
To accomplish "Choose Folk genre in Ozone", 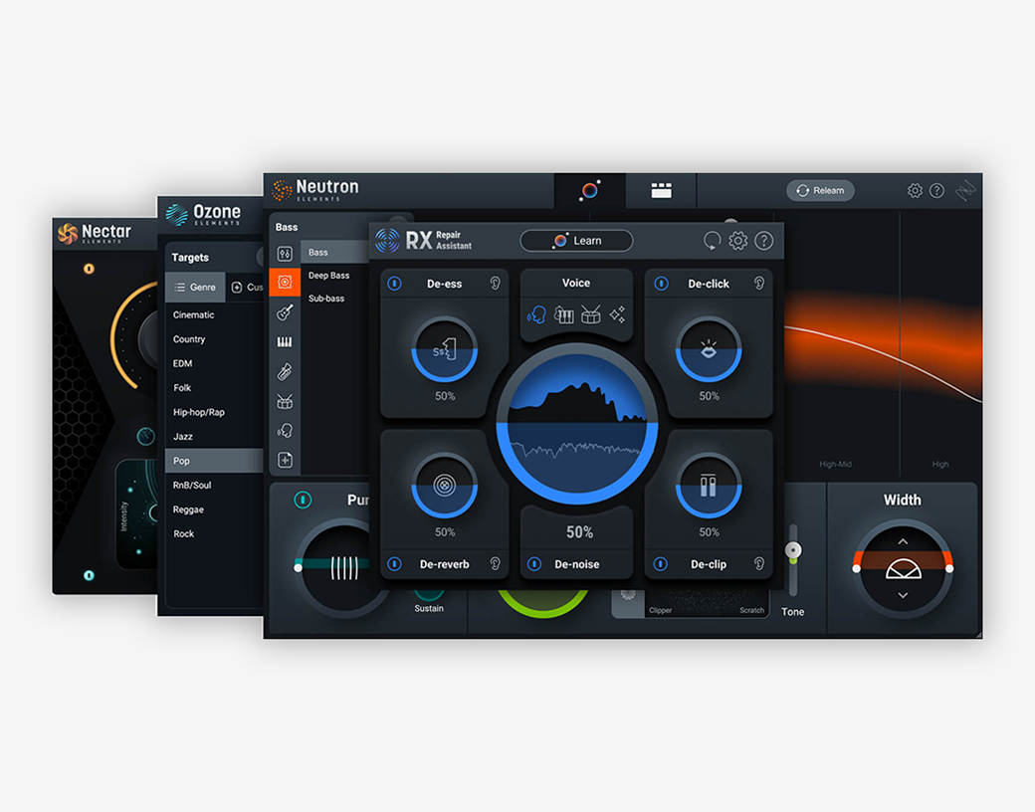I will click(214, 388).
